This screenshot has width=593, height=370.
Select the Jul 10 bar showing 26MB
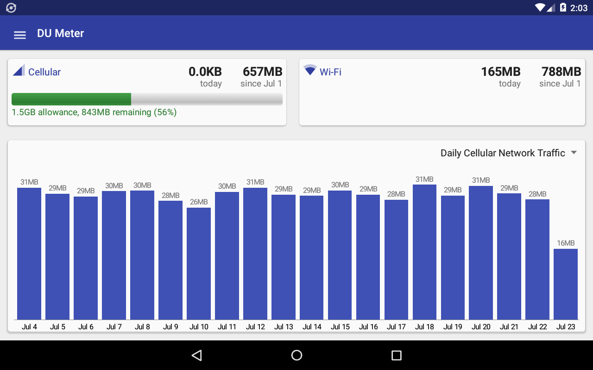click(x=199, y=264)
